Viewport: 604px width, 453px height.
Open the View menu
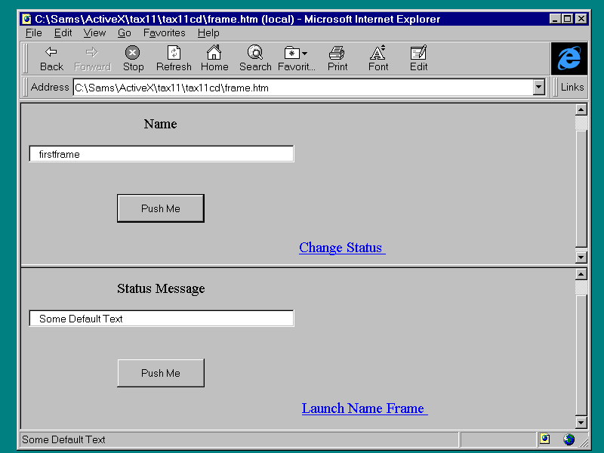pyautogui.click(x=94, y=33)
